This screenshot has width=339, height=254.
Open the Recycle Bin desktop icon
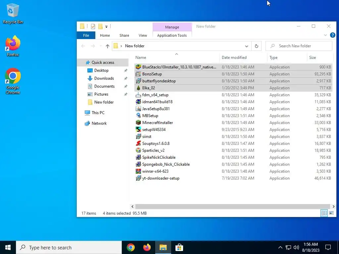pos(13,13)
